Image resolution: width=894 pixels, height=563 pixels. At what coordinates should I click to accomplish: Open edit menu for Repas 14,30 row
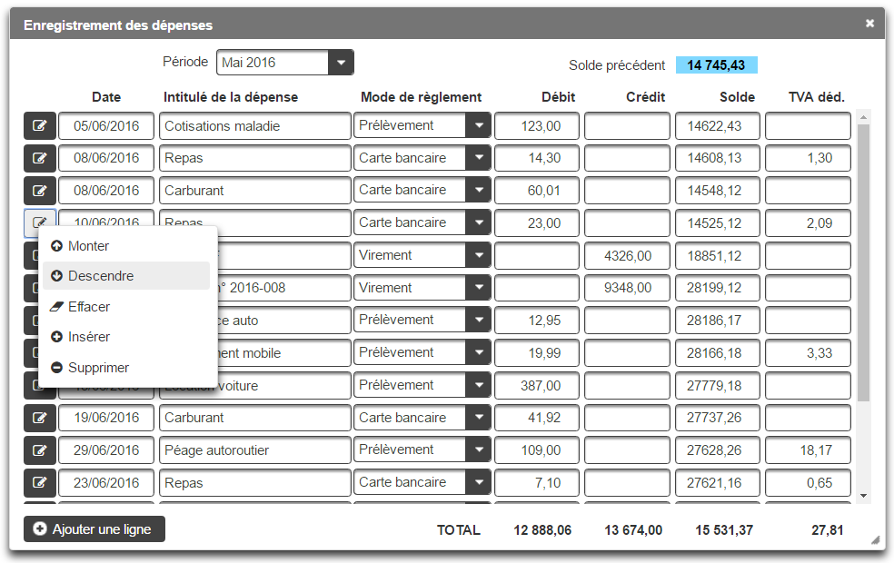coord(39,158)
